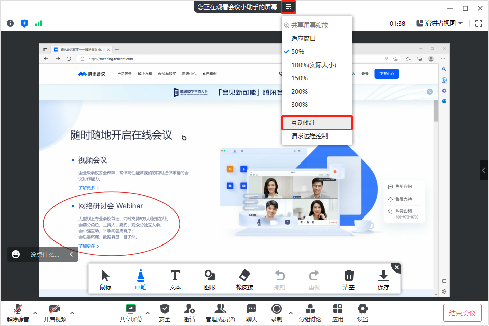Expand video options arrow
Screen dimensions: 489x326
(x=72, y=313)
